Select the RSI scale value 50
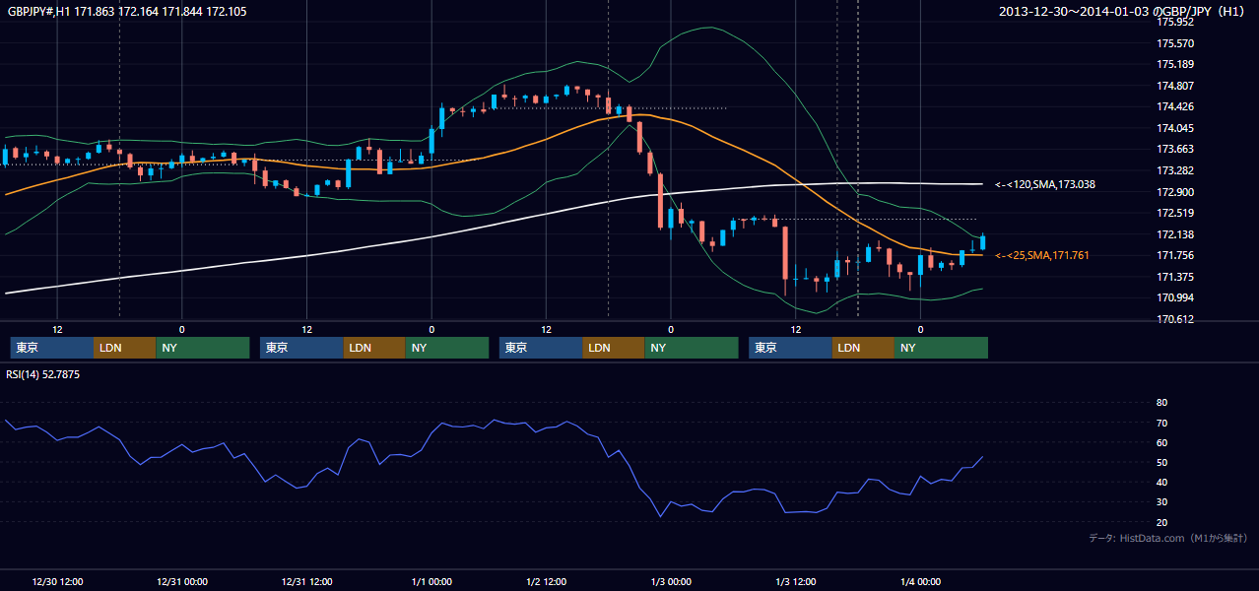This screenshot has width=1259, height=591. [x=1161, y=462]
